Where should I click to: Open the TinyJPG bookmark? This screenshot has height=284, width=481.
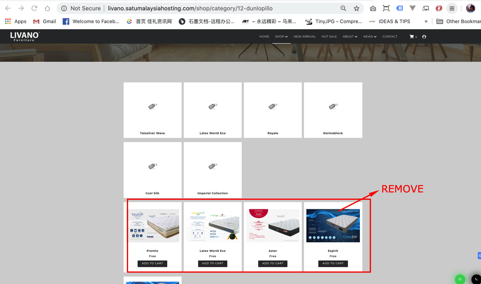pos(334,21)
